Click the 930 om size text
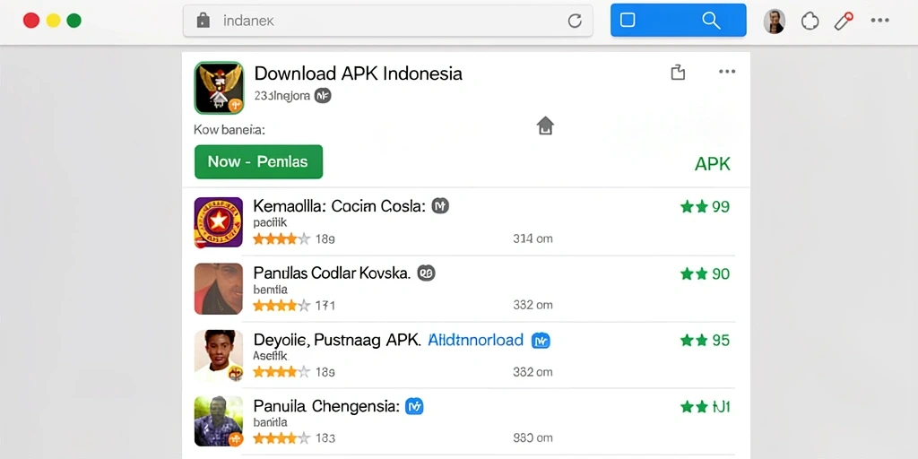This screenshot has height=459, width=918. pyautogui.click(x=533, y=437)
